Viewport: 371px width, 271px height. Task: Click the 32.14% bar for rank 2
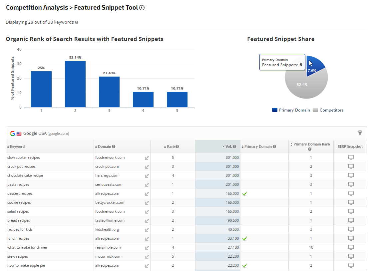coord(75,84)
